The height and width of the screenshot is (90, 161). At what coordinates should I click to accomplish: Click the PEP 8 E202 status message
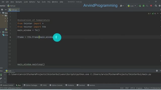click(11, 88)
